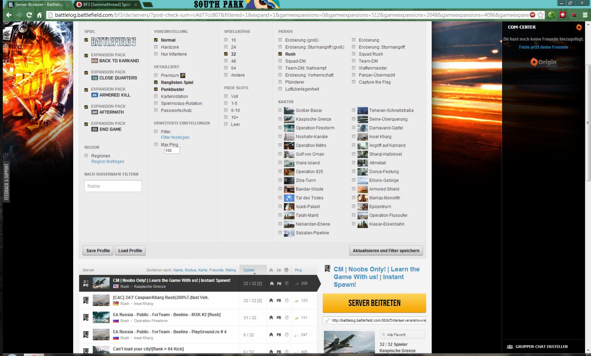Sort the server list by Ping column
The height and width of the screenshot is (356, 591).
298,270
